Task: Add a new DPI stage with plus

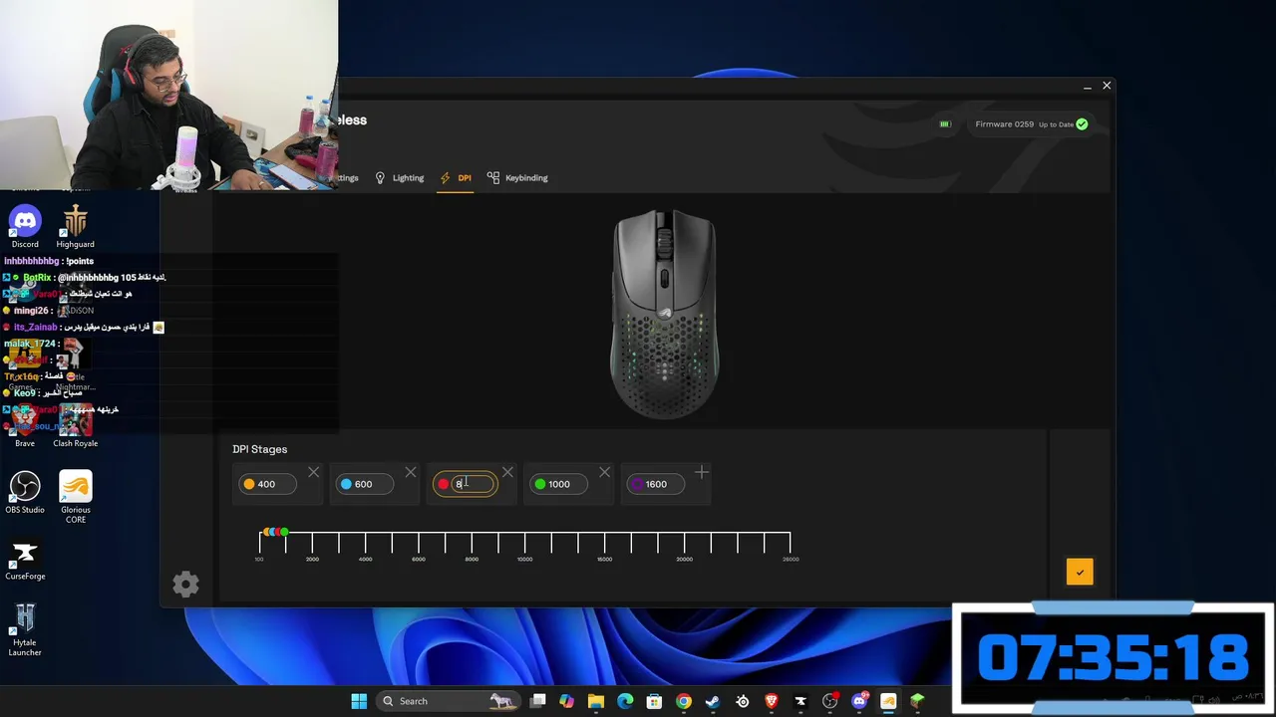Action: (x=702, y=472)
